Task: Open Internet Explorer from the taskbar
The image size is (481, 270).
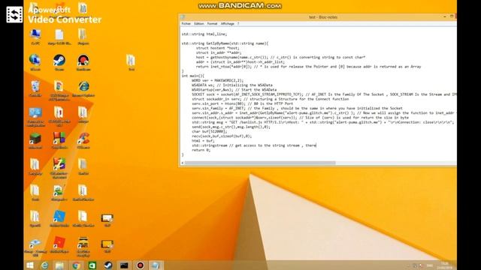Action: click(x=45, y=265)
